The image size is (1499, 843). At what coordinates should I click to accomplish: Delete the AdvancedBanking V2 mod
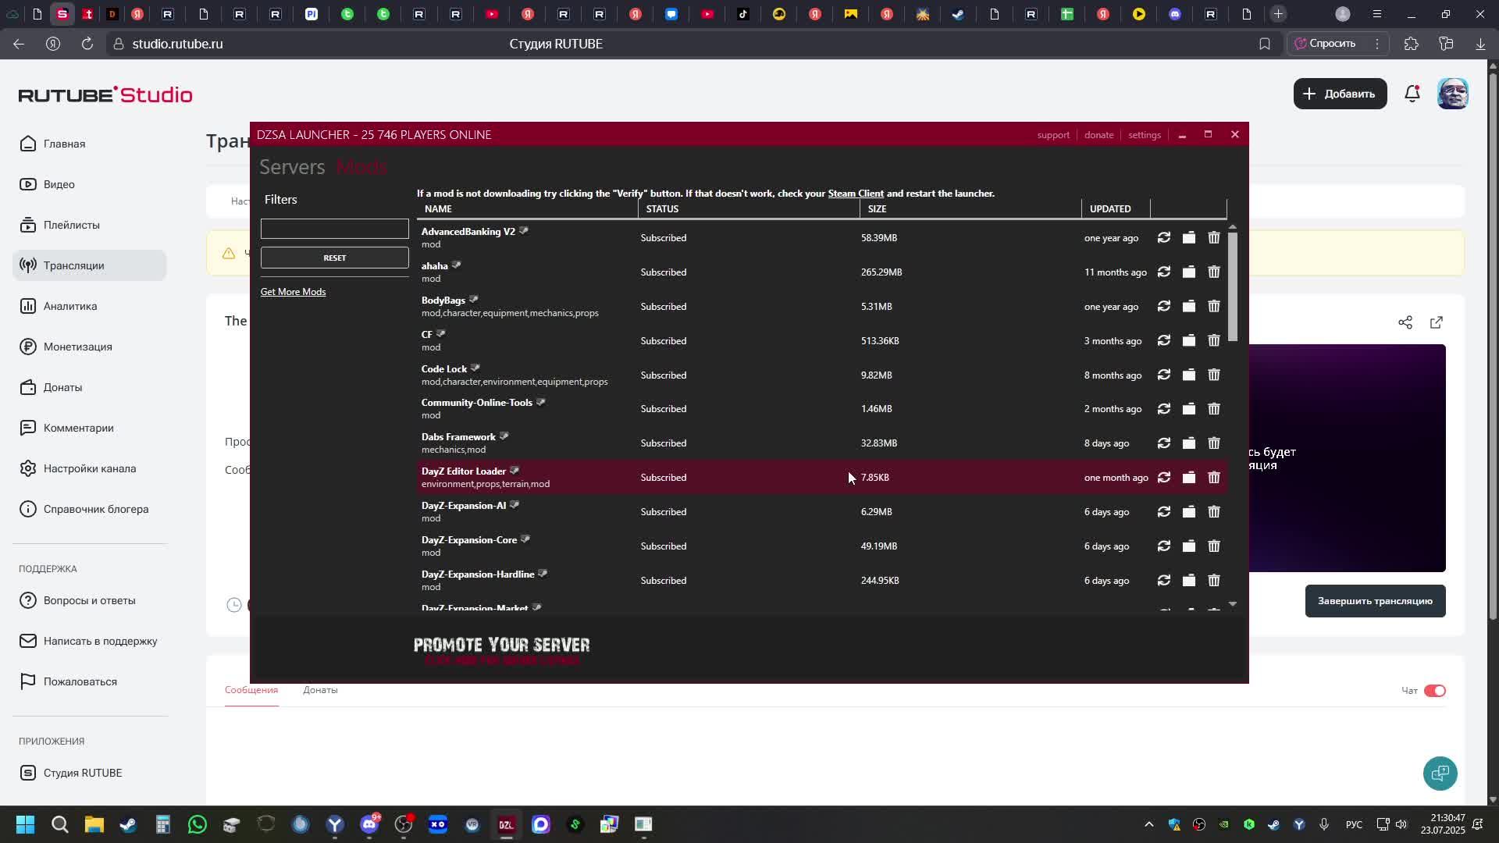[x=1214, y=238]
